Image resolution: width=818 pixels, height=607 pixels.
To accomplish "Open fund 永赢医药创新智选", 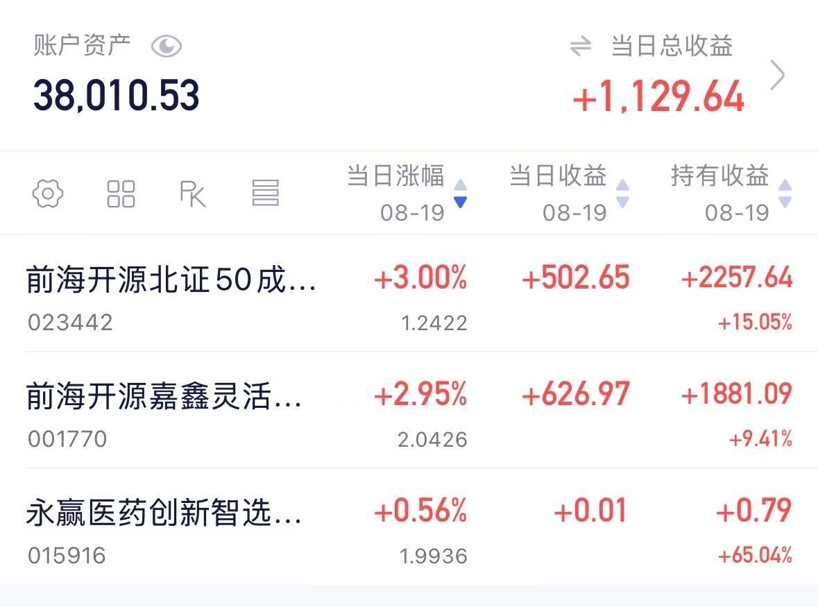I will click(409, 527).
